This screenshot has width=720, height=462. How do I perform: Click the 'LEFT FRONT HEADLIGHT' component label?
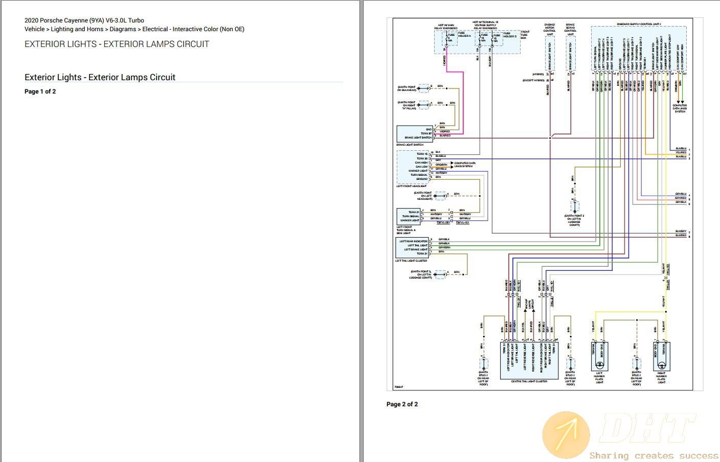(412, 186)
